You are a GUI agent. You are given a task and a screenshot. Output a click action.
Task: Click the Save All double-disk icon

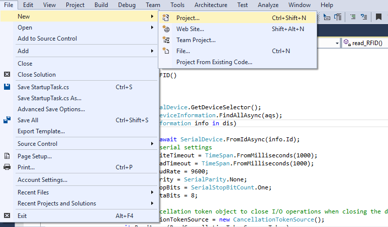point(7,120)
